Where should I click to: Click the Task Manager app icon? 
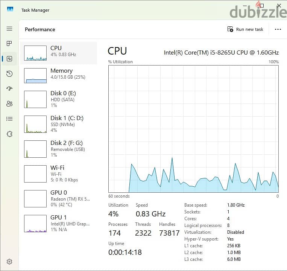click(10, 9)
